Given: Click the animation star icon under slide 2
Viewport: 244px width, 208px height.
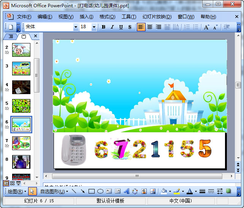Looking at the screenshot, I should click(7, 53).
